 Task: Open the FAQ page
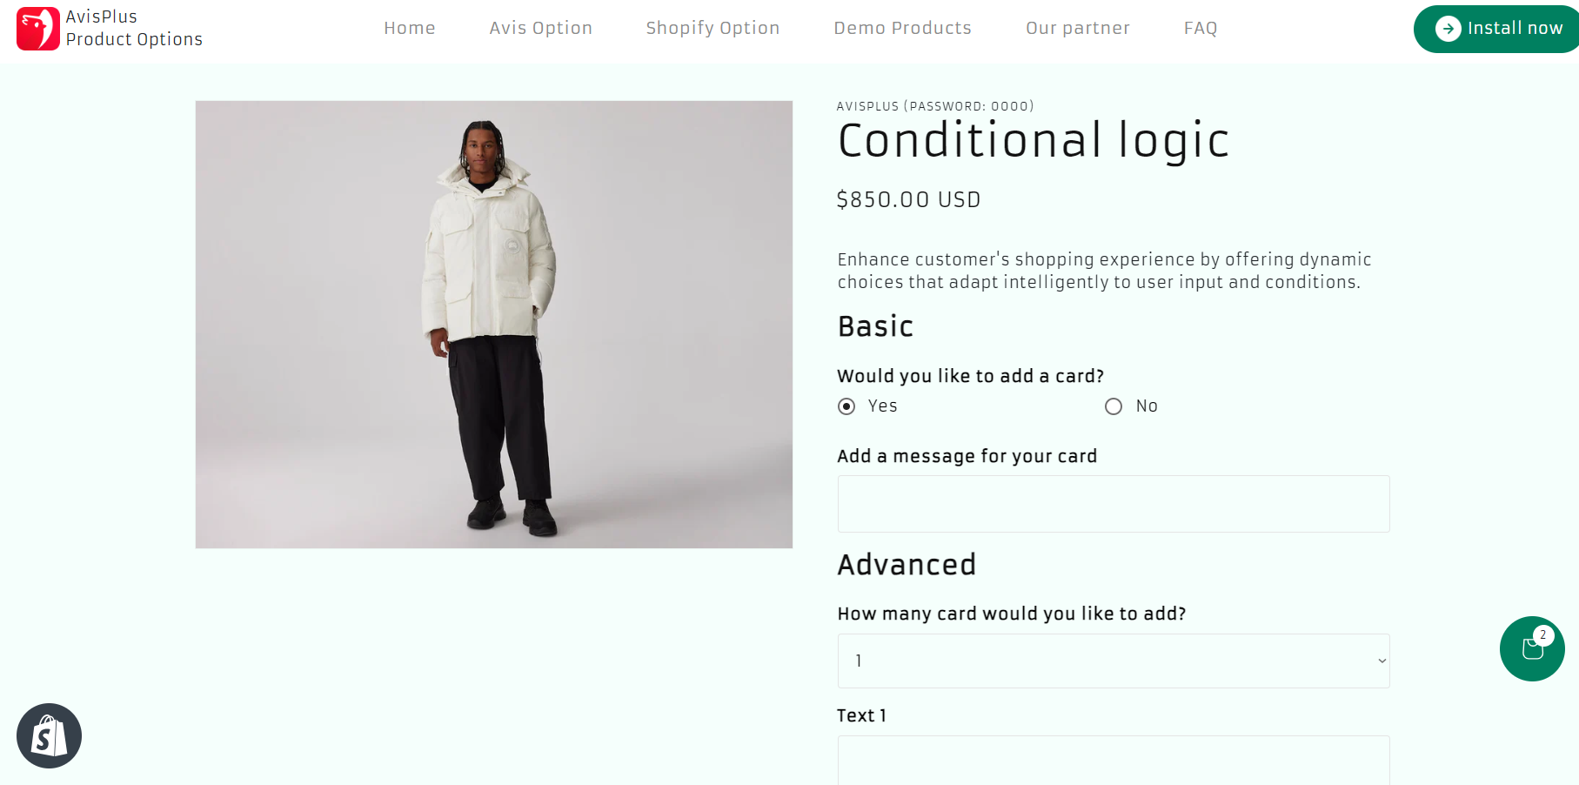[1200, 28]
